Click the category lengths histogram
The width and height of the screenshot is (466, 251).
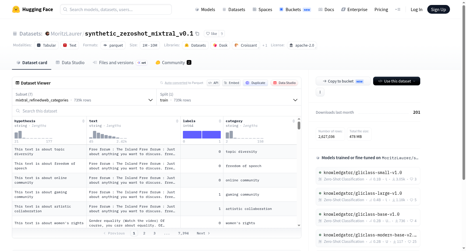point(245,134)
